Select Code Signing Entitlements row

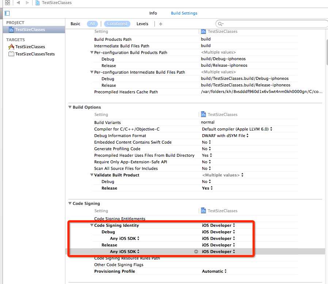[195, 219]
